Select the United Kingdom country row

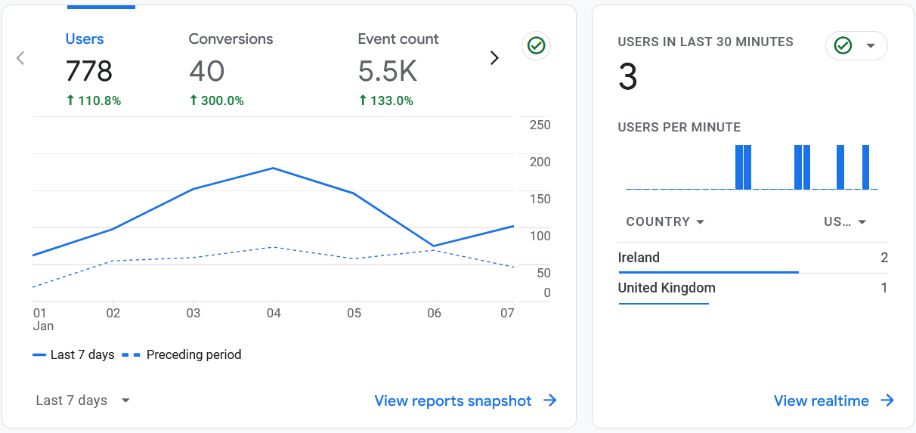click(x=753, y=288)
